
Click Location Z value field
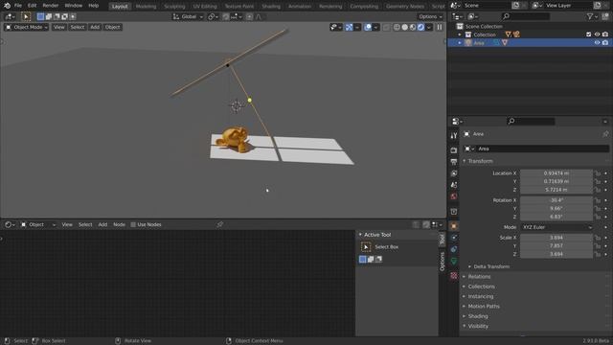tap(556, 190)
